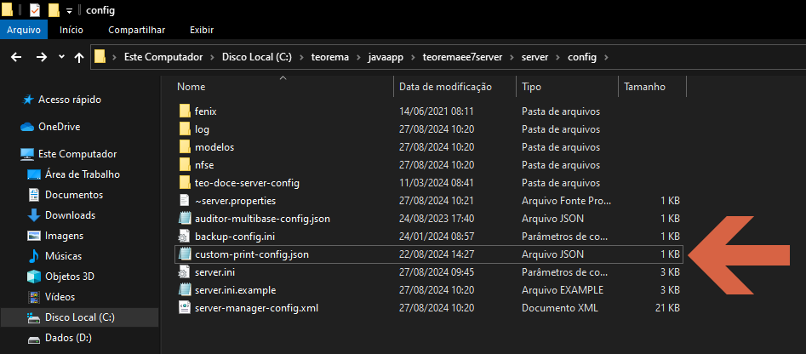Open Downloads in the sidebar
The width and height of the screenshot is (806, 354).
coord(71,215)
